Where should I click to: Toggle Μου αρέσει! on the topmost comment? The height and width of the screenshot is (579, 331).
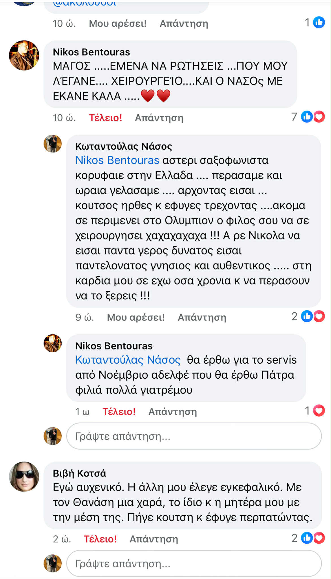(118, 23)
